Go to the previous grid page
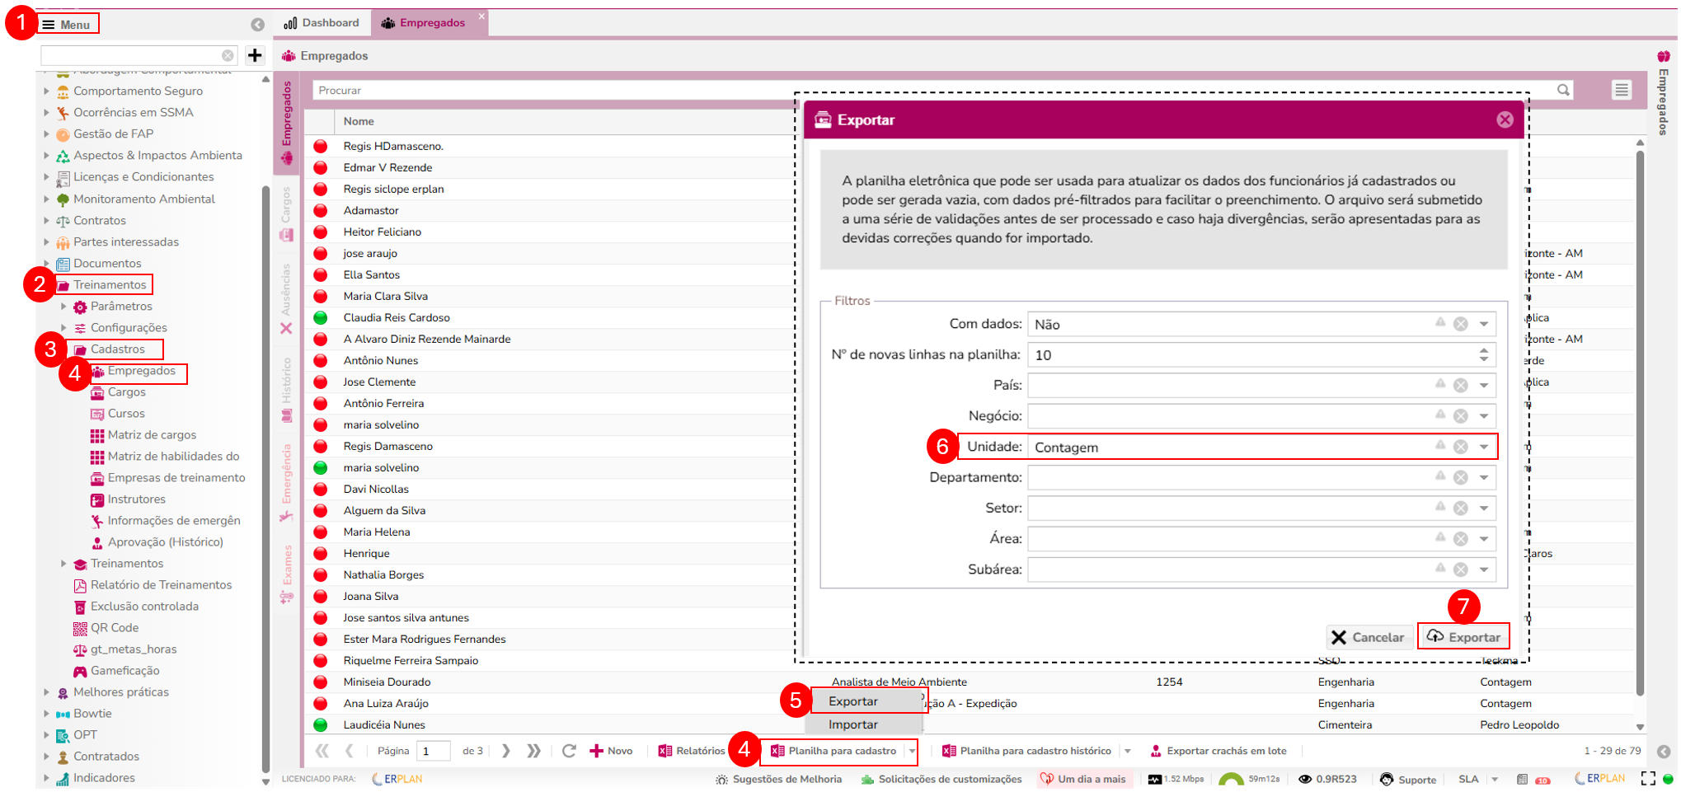This screenshot has height=792, width=1681. point(350,751)
